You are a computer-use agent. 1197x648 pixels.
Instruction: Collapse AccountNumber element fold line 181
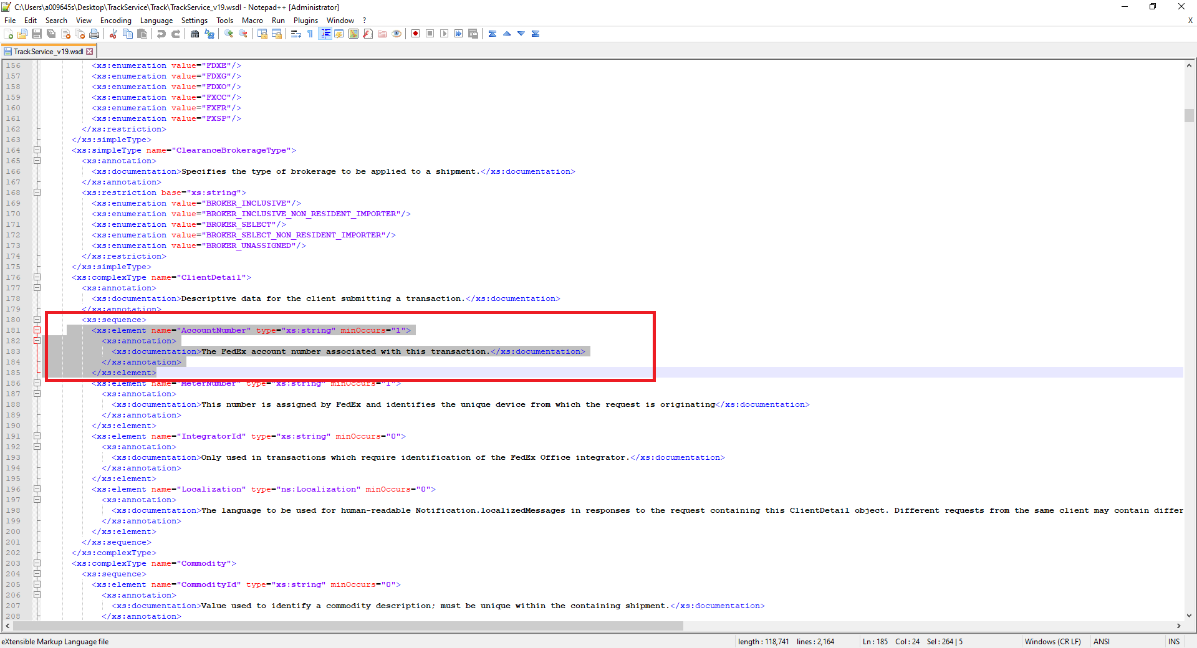point(37,330)
